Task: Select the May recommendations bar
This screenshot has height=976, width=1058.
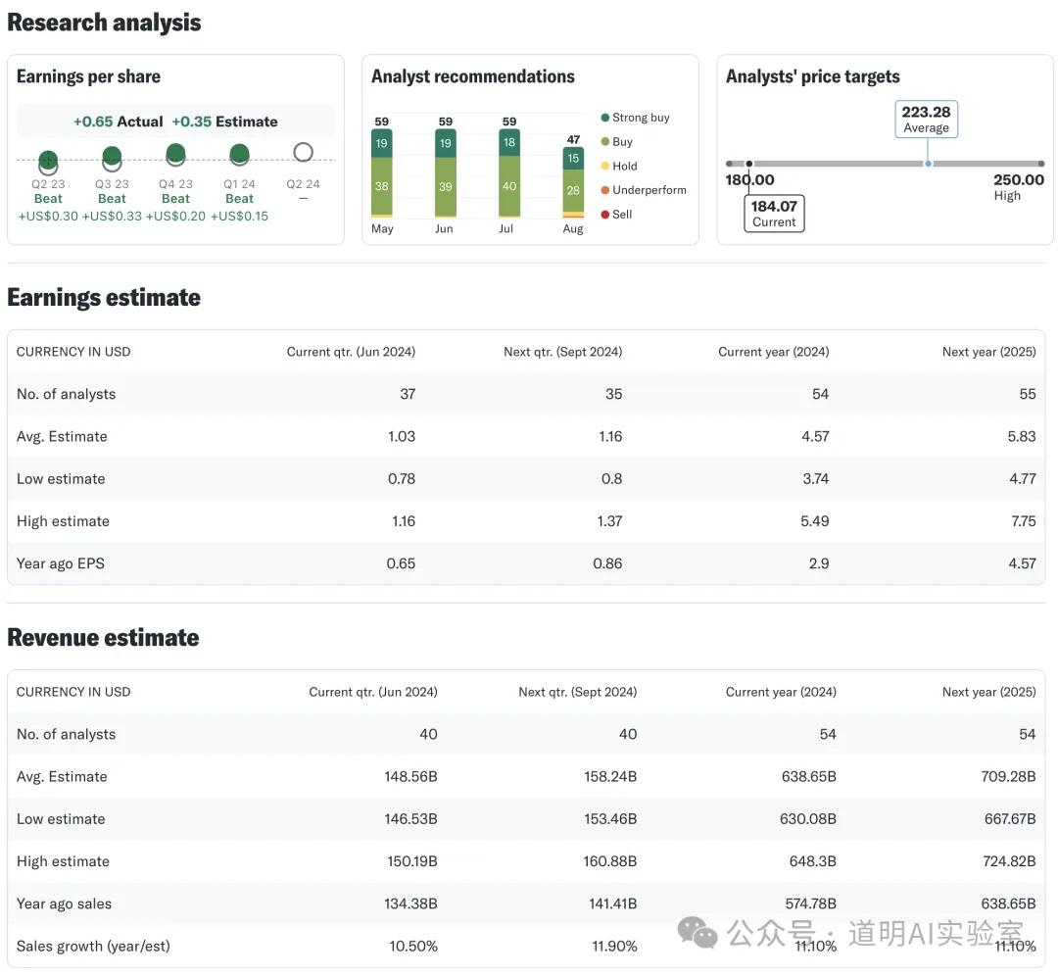Action: point(382,172)
